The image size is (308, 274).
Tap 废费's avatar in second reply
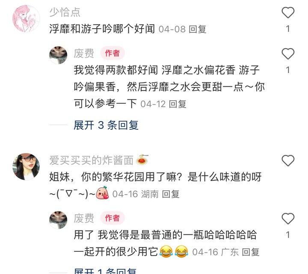(x=58, y=220)
